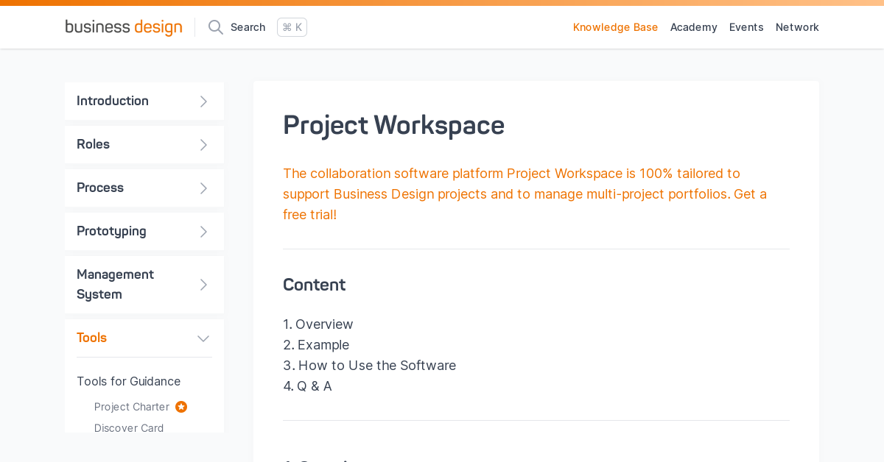Expand the Management System chevron
The image size is (884, 462).
click(204, 285)
